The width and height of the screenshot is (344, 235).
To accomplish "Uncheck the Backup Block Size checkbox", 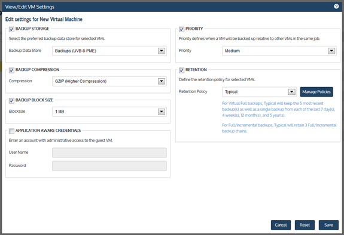I will [11, 101].
